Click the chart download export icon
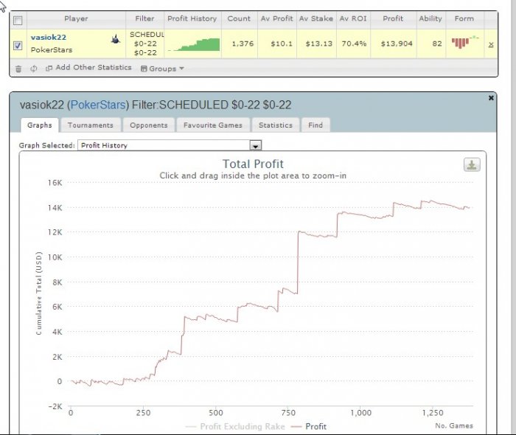This screenshot has width=516, height=435. 472,165
